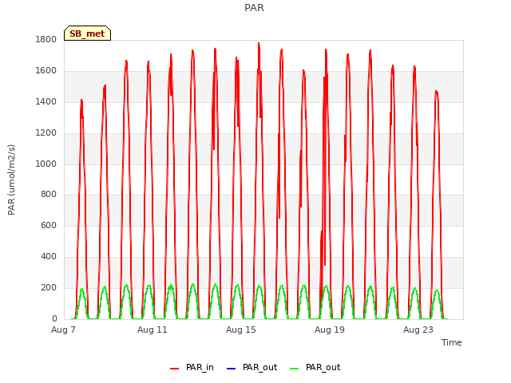Click the Aug 7 axis tick label
This screenshot has width=511, height=383.
(63, 330)
